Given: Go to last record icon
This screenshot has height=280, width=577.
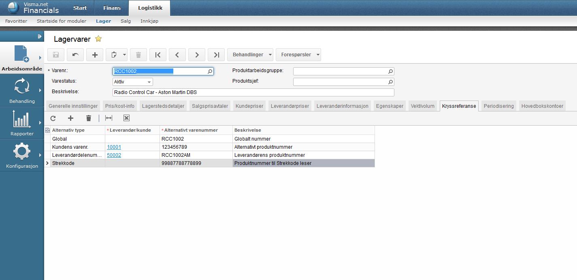Looking at the screenshot, I should pos(216,55).
